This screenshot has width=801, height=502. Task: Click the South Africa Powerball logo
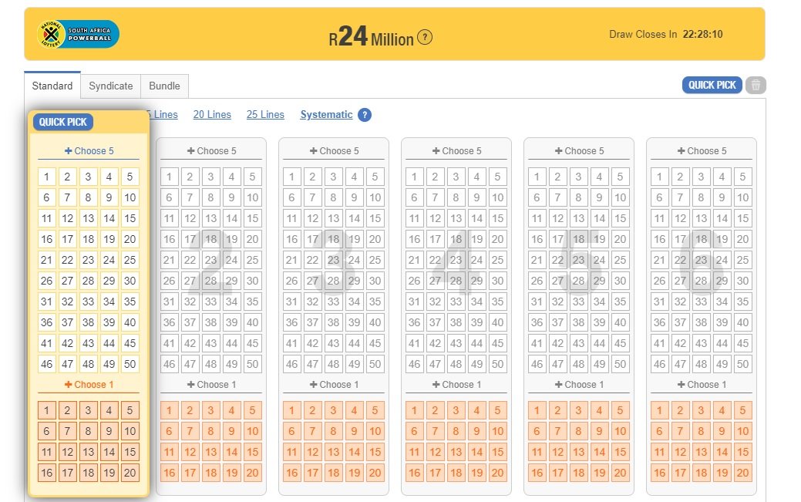pyautogui.click(x=78, y=34)
